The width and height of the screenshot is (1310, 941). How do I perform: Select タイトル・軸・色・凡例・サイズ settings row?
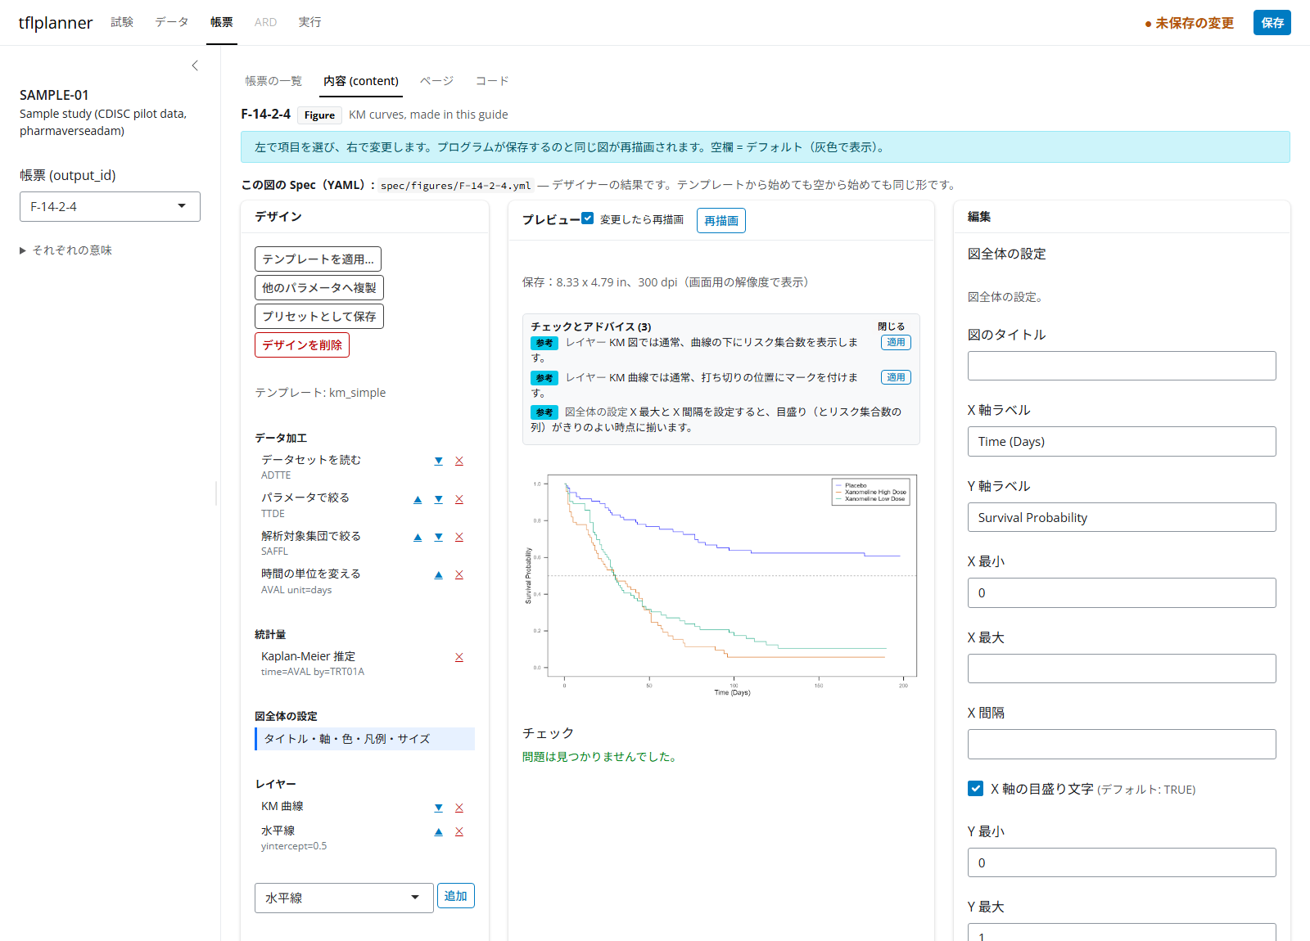(364, 739)
